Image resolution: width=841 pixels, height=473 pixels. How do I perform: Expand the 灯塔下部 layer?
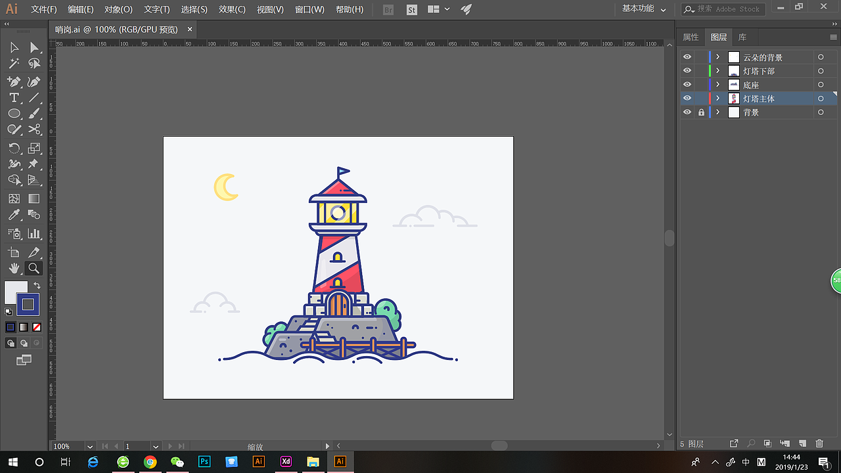coord(717,71)
